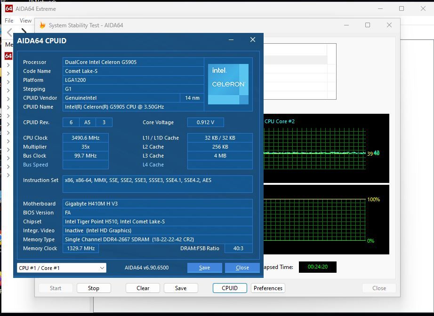
Task: Click the 100% label on usage graph
Action: click(373, 199)
